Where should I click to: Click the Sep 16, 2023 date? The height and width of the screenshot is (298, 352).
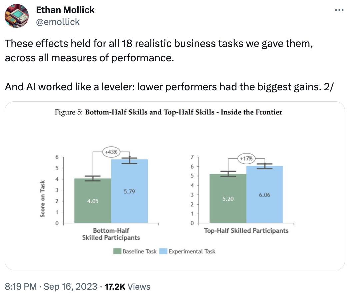70,287
